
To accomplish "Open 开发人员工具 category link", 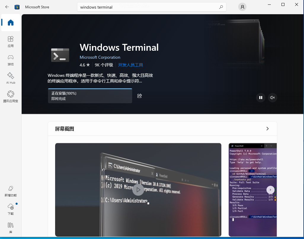I will point(130,65).
